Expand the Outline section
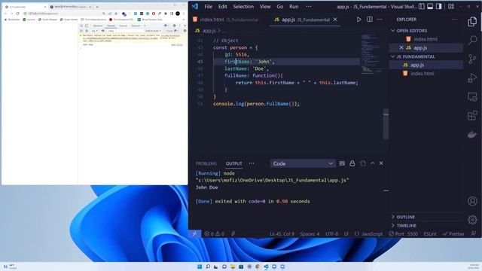Screen dimensions: 482x271 [426, 217]
